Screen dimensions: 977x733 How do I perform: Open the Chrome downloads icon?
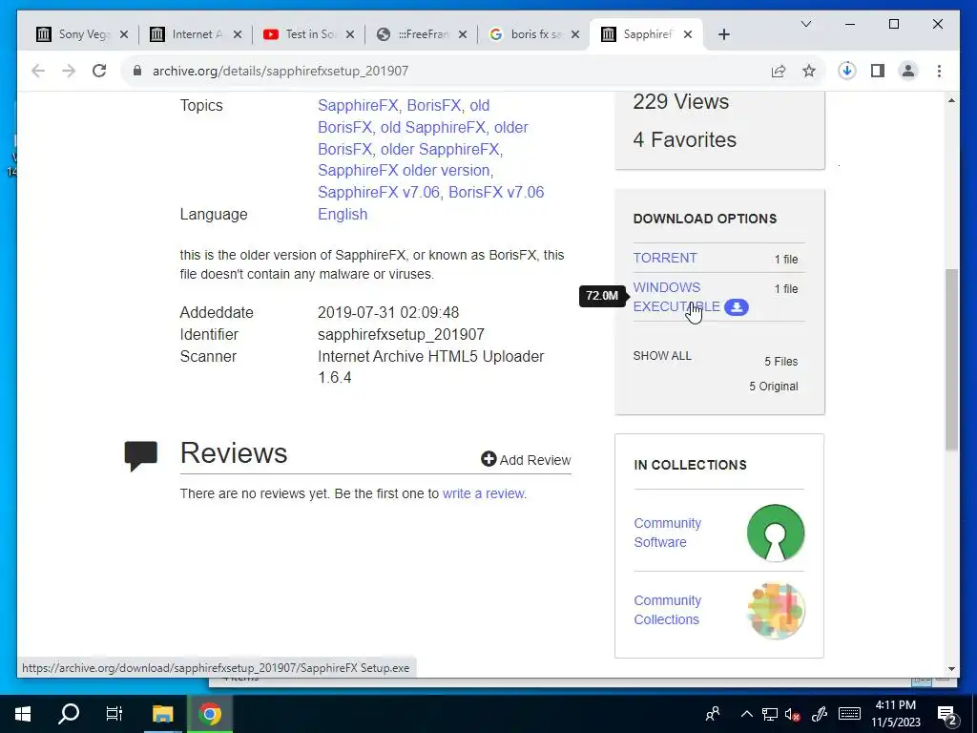coord(847,71)
